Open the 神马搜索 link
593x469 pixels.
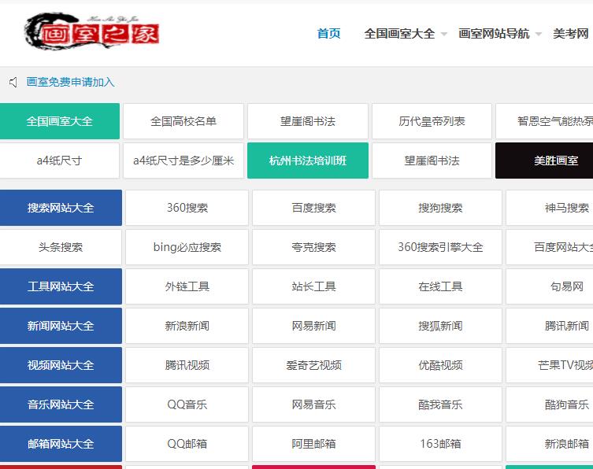550,208
